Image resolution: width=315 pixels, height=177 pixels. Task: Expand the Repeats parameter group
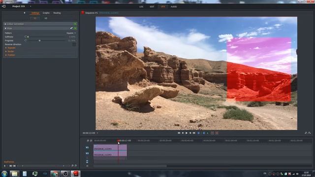[x=6, y=48]
